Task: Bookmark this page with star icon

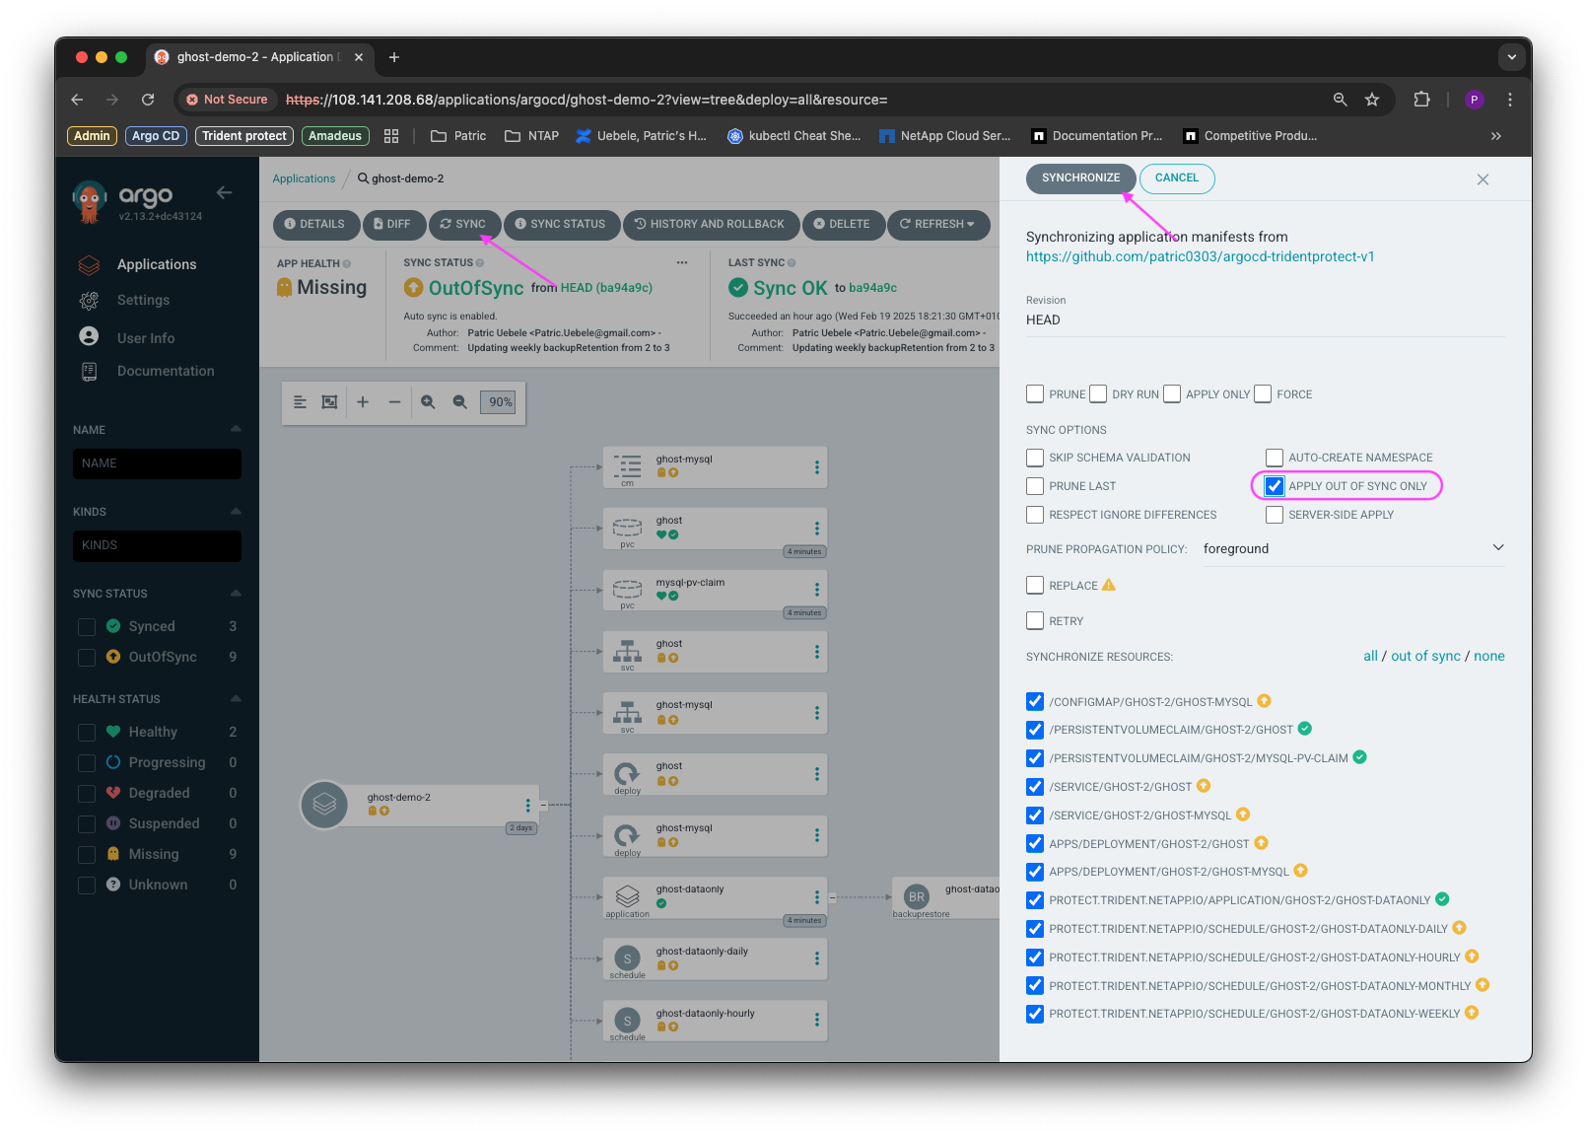Action: click(1371, 100)
